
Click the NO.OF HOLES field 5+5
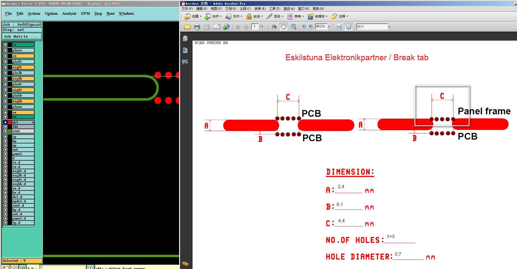pos(400,238)
